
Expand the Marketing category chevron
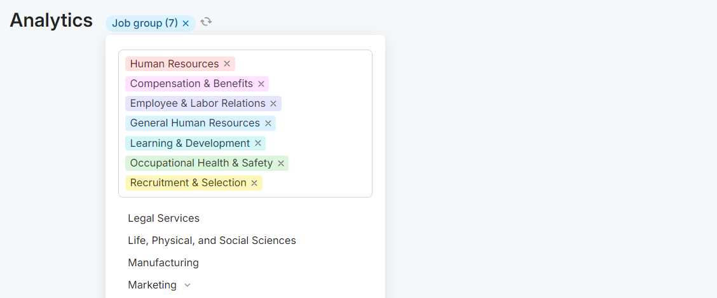point(188,285)
